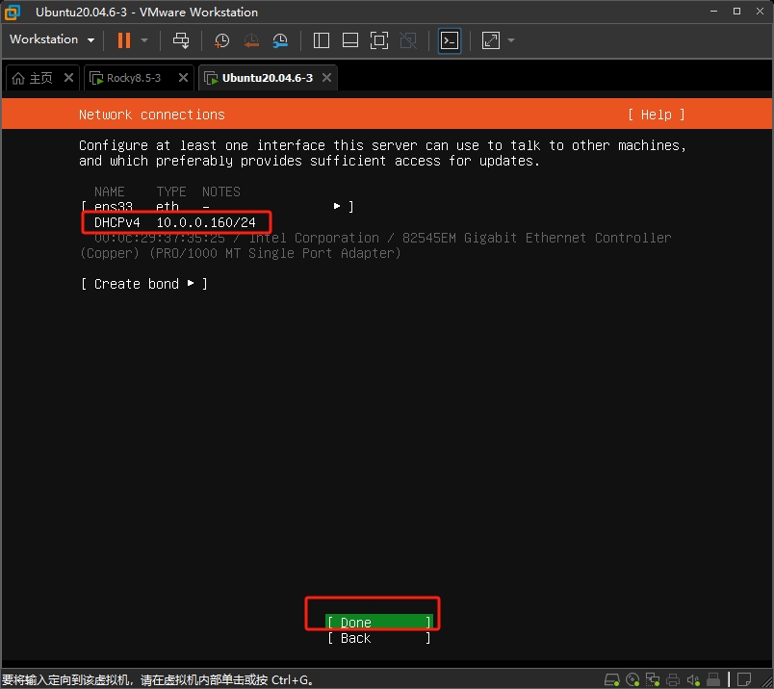The width and height of the screenshot is (774, 689).
Task: Close the Rocky8.5-3 tab
Action: coord(183,78)
